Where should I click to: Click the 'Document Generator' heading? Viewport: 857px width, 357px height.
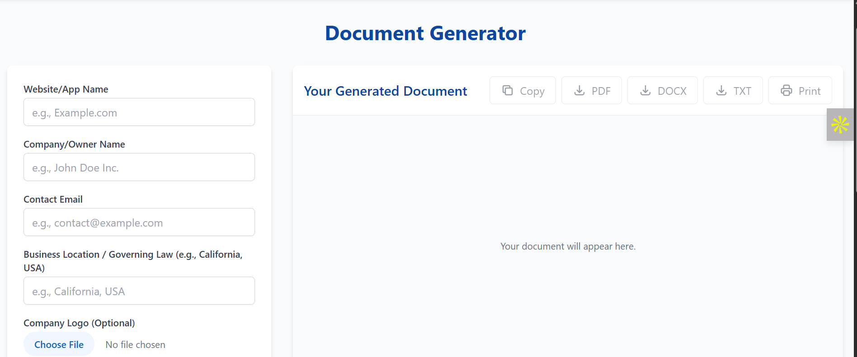(425, 33)
